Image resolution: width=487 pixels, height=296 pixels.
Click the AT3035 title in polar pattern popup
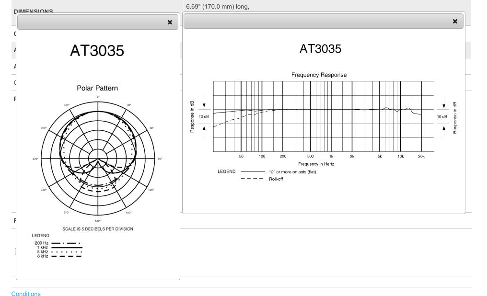(x=97, y=51)
